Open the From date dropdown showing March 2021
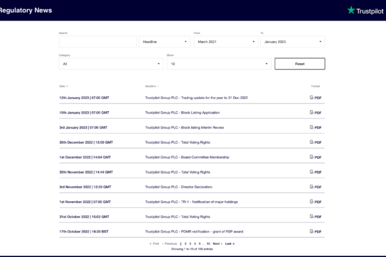Screen dimensions: 386x257 point(226,42)
